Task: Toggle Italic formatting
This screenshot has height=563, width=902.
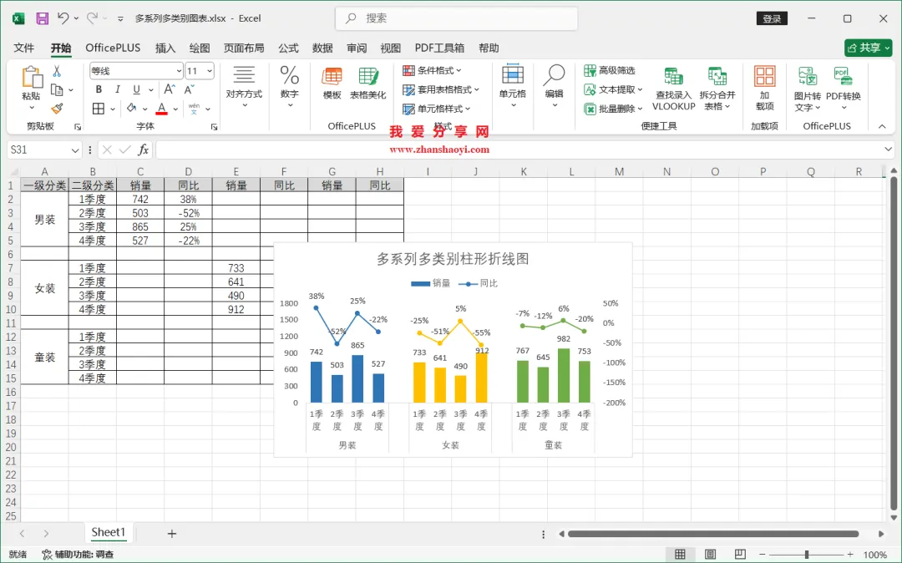Action: pos(118,89)
